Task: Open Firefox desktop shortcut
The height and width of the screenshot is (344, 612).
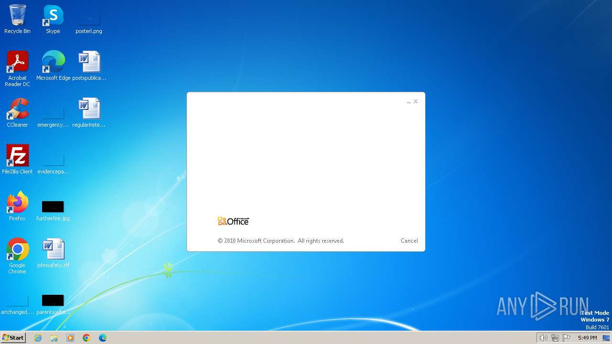Action: [17, 206]
